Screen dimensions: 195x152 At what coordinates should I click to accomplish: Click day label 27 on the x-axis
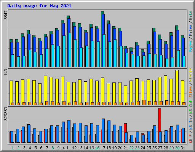[x=160, y=148]
